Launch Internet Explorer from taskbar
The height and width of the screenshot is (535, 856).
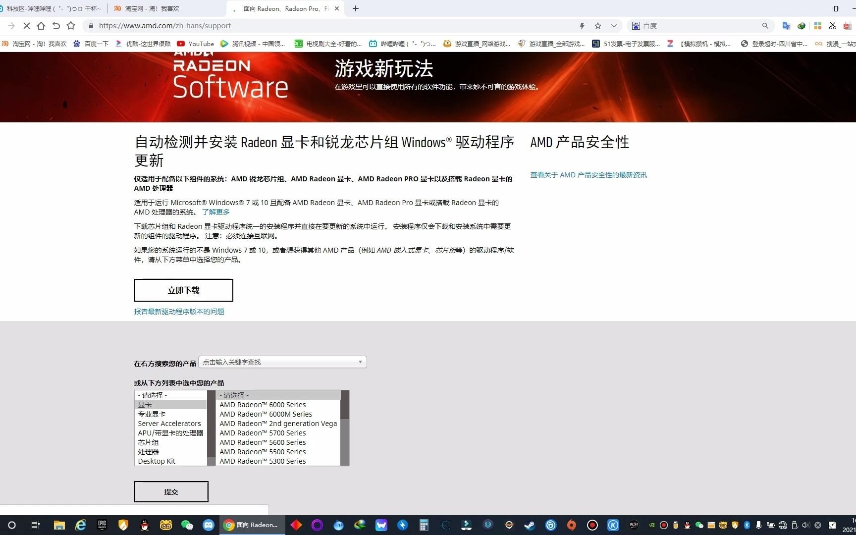(x=80, y=525)
